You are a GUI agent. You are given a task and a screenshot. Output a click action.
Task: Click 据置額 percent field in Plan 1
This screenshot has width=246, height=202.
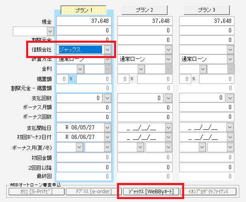pos(63,79)
